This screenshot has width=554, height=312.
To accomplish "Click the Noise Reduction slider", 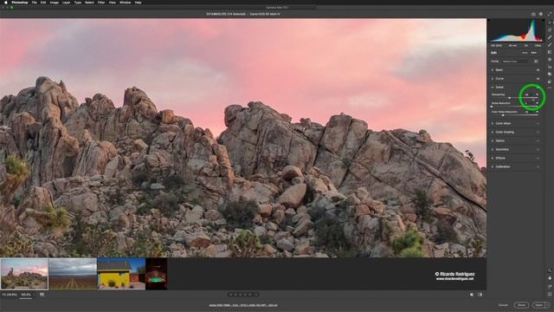I will (515, 106).
